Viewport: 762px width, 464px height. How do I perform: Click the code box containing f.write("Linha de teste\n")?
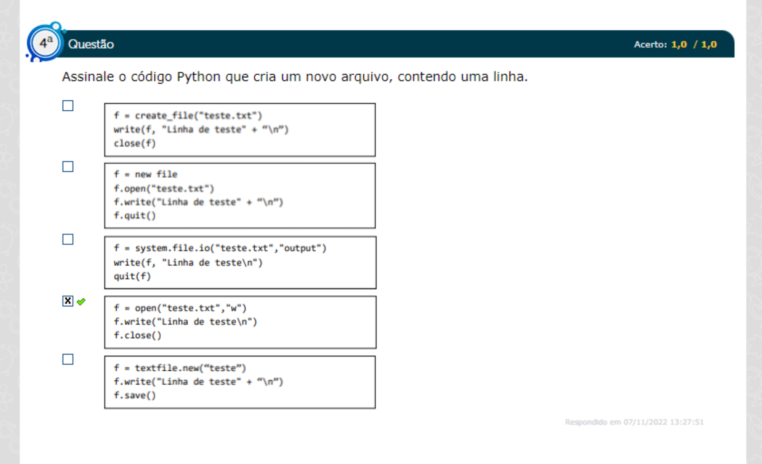[x=240, y=322]
